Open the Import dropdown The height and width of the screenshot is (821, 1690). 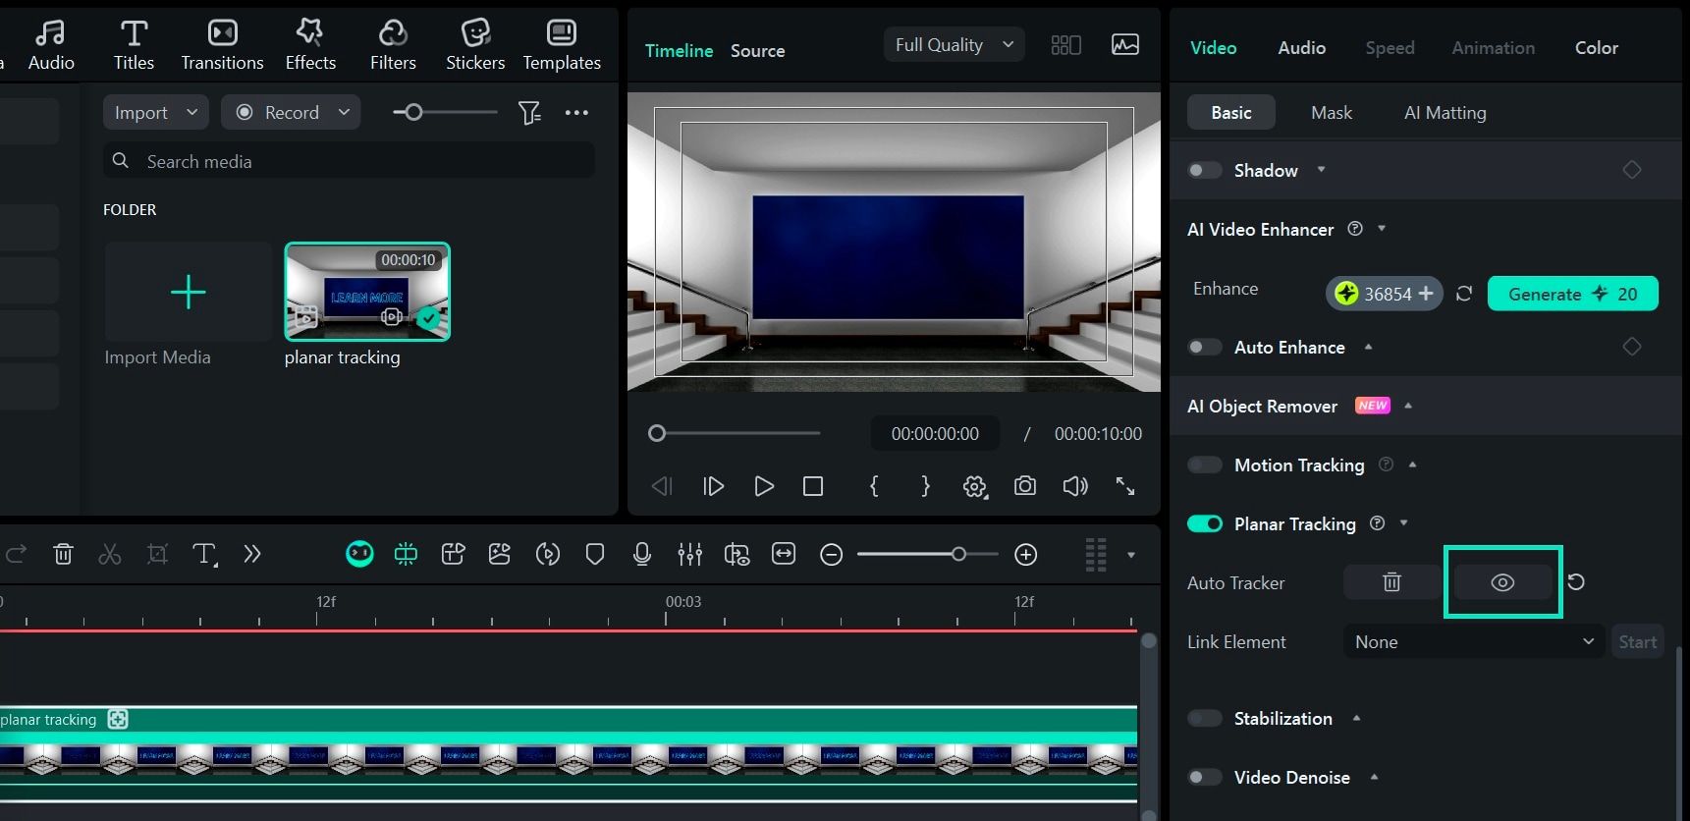(x=156, y=112)
